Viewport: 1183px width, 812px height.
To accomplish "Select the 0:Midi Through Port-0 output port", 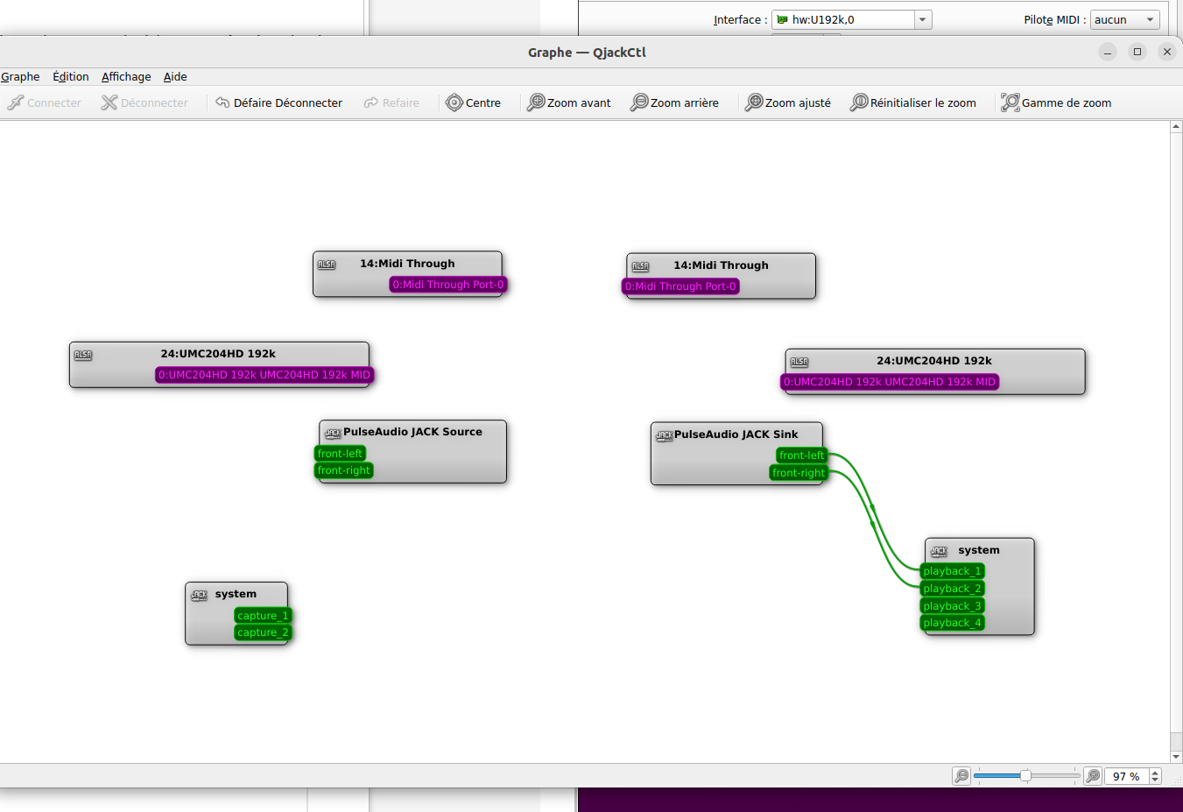I will pos(448,285).
